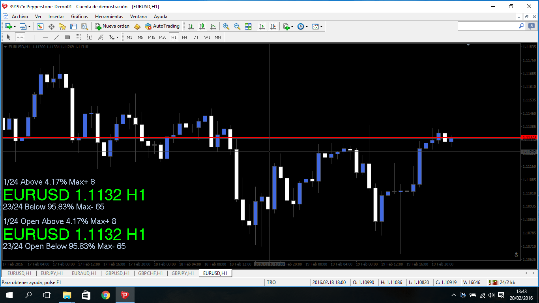Expand the New Chart dropdown arrow

pyautogui.click(x=15, y=27)
